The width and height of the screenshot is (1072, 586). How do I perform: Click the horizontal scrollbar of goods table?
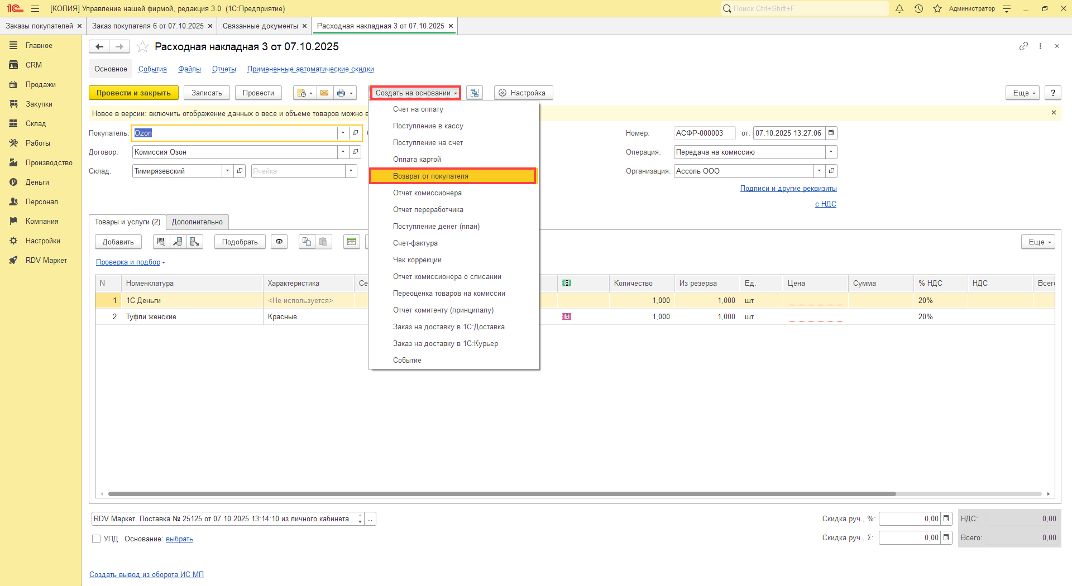click(x=501, y=494)
